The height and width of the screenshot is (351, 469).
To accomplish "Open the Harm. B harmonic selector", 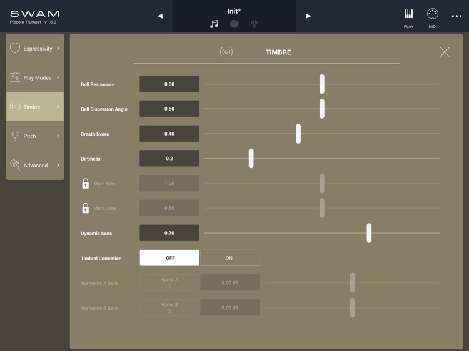I will click(x=169, y=308).
